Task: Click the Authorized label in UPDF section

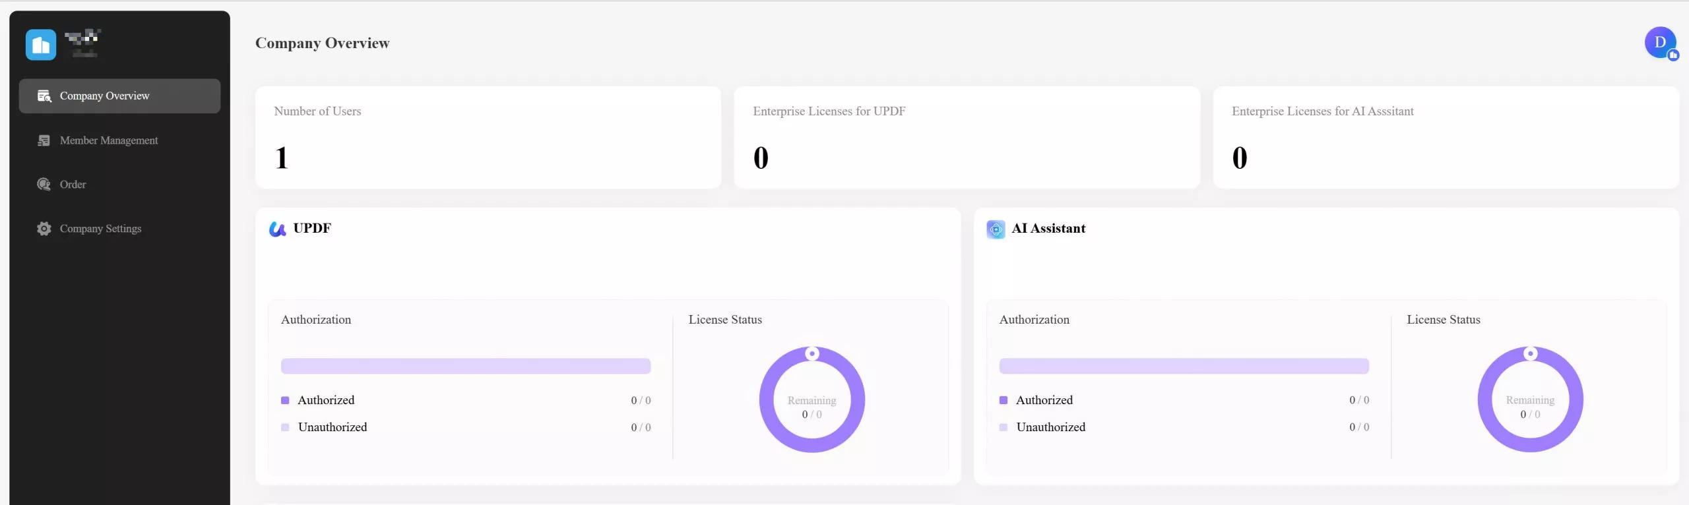Action: coord(326,400)
